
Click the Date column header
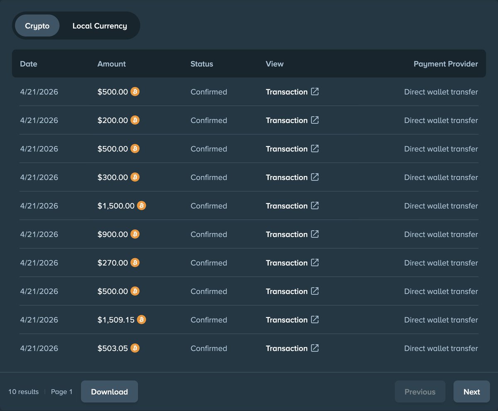click(x=29, y=64)
